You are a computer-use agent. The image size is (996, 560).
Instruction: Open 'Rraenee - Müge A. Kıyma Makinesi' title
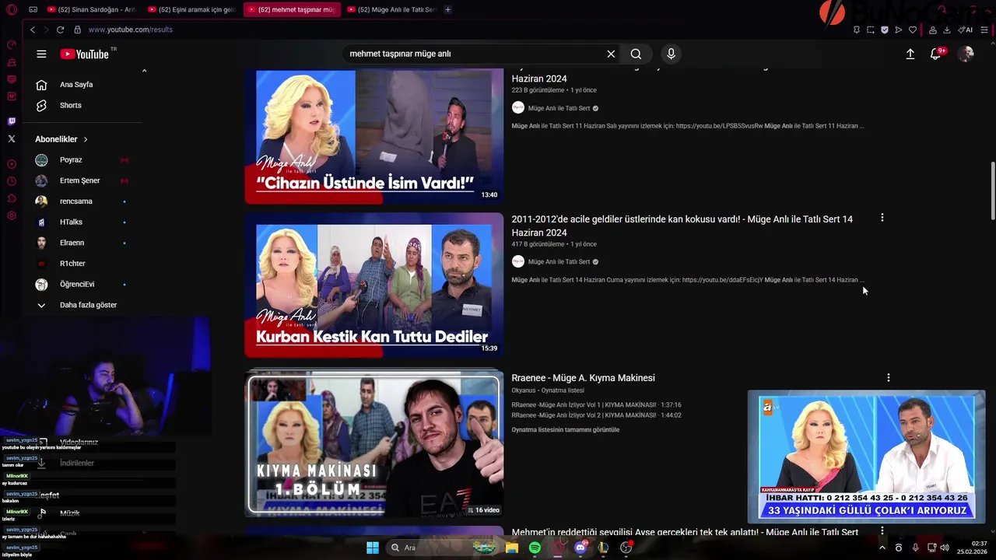583,378
